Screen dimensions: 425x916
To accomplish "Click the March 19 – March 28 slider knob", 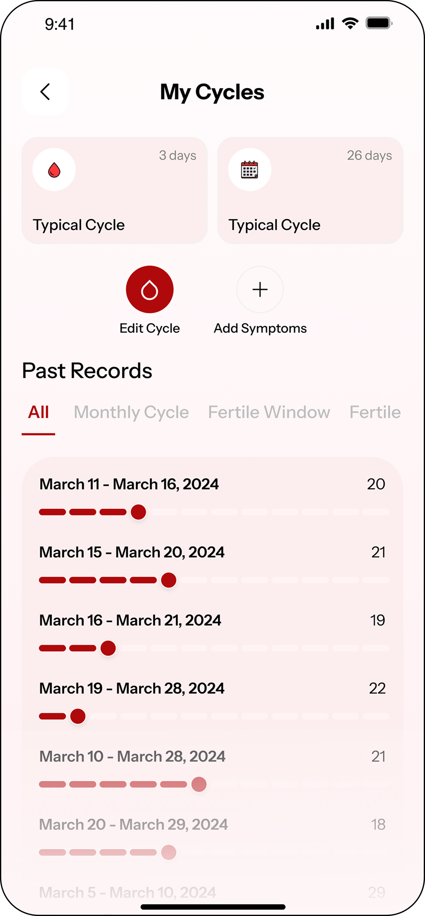I will coord(78,716).
